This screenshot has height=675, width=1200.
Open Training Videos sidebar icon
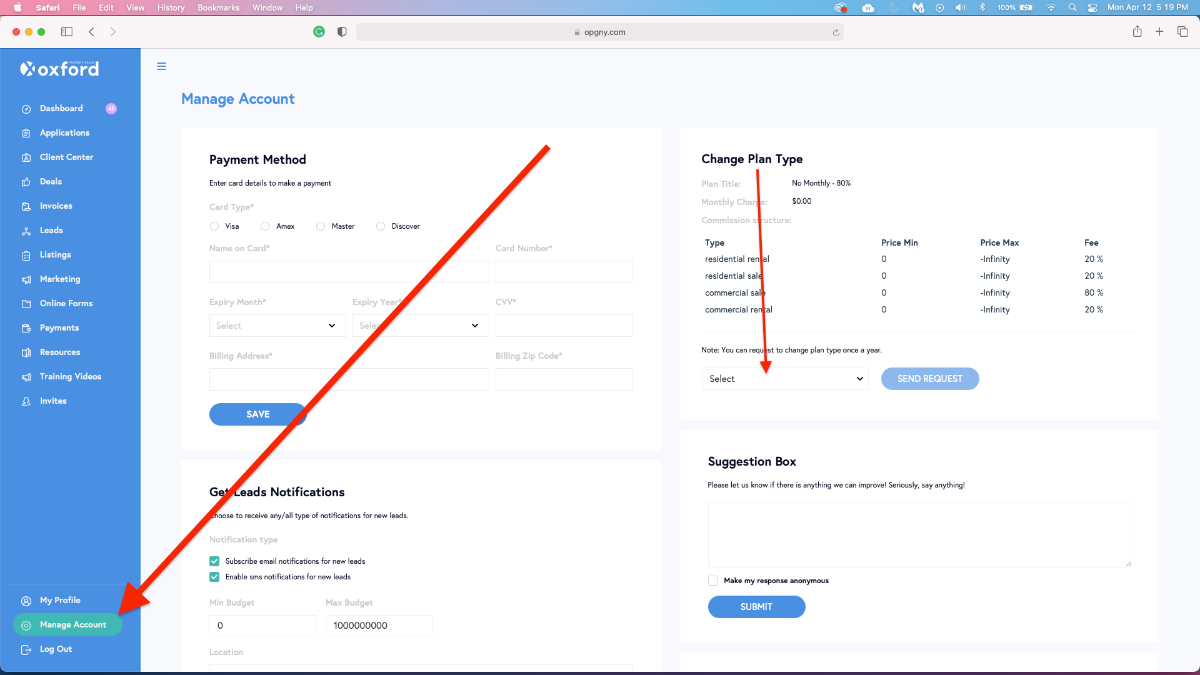tap(26, 377)
